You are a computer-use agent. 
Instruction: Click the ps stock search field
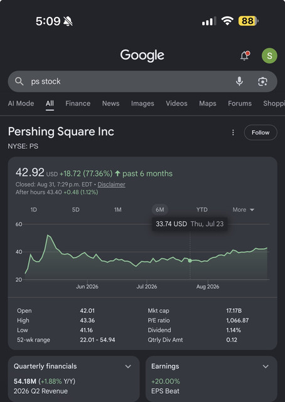click(142, 82)
